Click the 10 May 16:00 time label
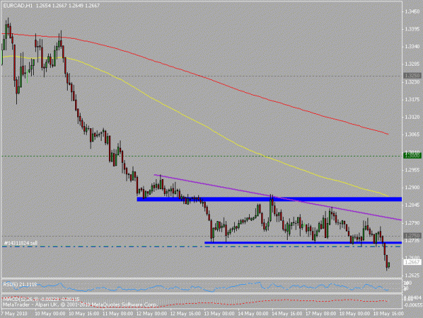This screenshot has height=318, width=423. (85, 314)
